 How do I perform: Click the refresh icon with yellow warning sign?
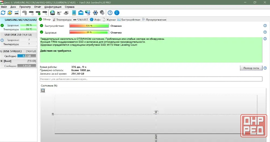(x=10, y=13)
